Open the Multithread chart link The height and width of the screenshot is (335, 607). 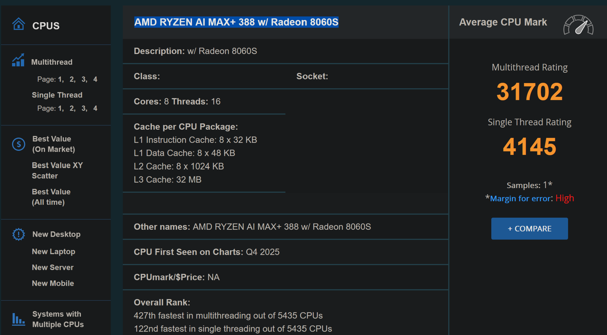tap(52, 62)
